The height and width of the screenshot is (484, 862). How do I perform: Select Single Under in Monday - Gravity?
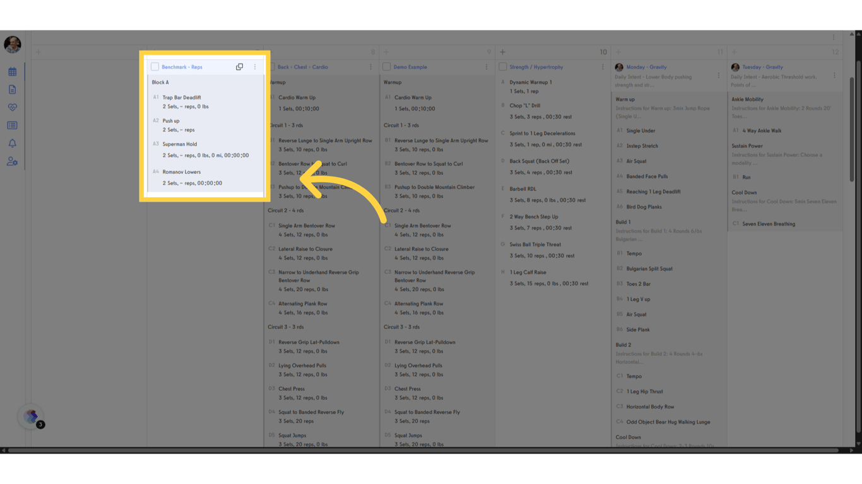click(x=641, y=131)
